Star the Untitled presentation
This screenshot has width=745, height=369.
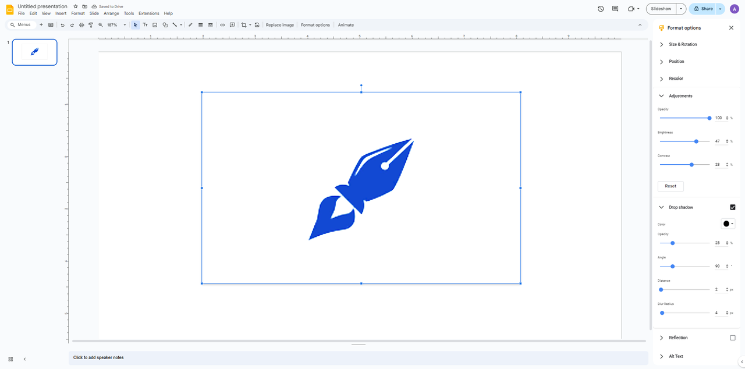76,6
